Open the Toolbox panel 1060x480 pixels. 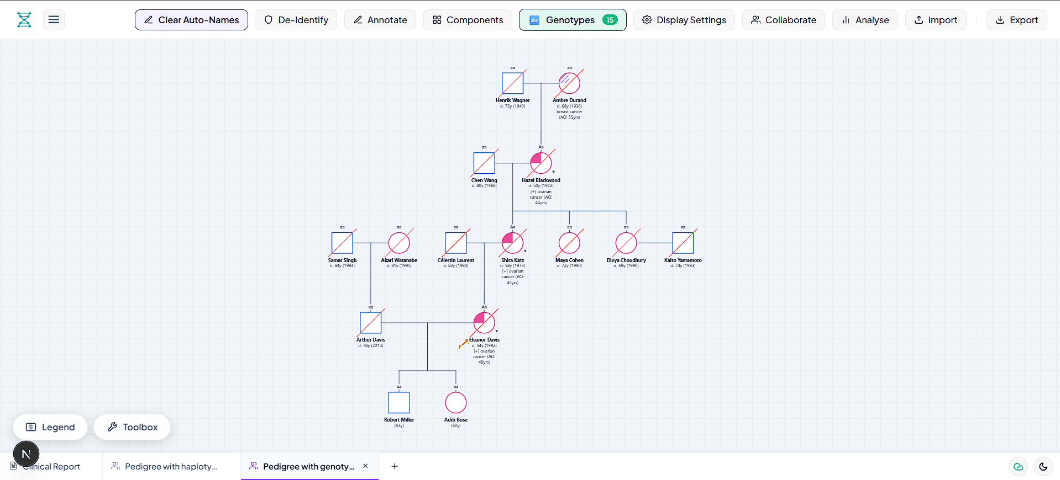click(x=132, y=427)
